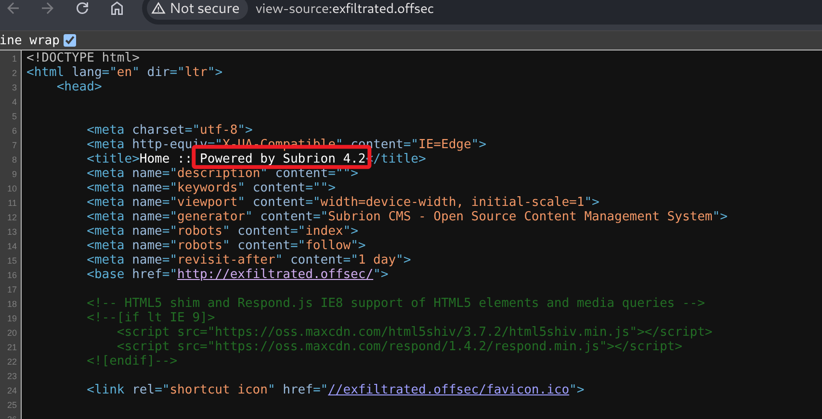
Task: Click the browser back arrow
Action: tap(13, 9)
